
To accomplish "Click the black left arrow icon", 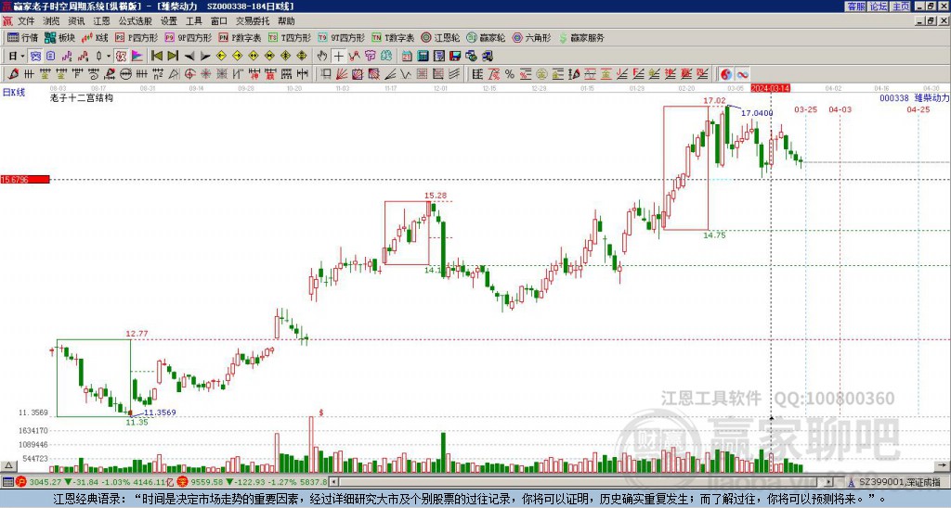I will [x=189, y=56].
